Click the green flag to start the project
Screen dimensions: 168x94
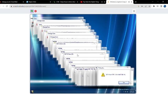32,11
